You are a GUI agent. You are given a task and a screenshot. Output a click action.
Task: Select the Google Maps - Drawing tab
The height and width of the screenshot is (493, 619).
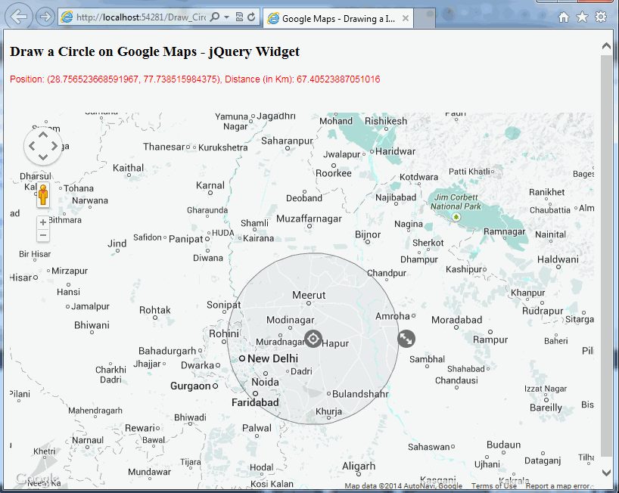pyautogui.click(x=338, y=19)
